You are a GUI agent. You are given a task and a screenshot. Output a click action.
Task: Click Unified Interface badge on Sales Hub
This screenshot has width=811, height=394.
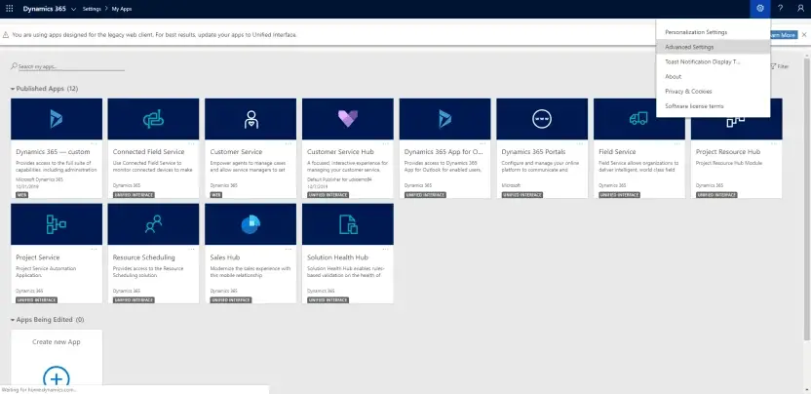pyautogui.click(x=231, y=300)
